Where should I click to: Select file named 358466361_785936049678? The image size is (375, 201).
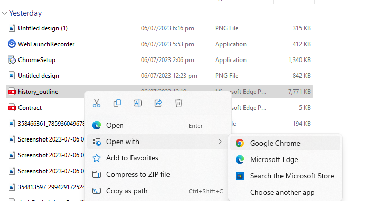point(51,124)
